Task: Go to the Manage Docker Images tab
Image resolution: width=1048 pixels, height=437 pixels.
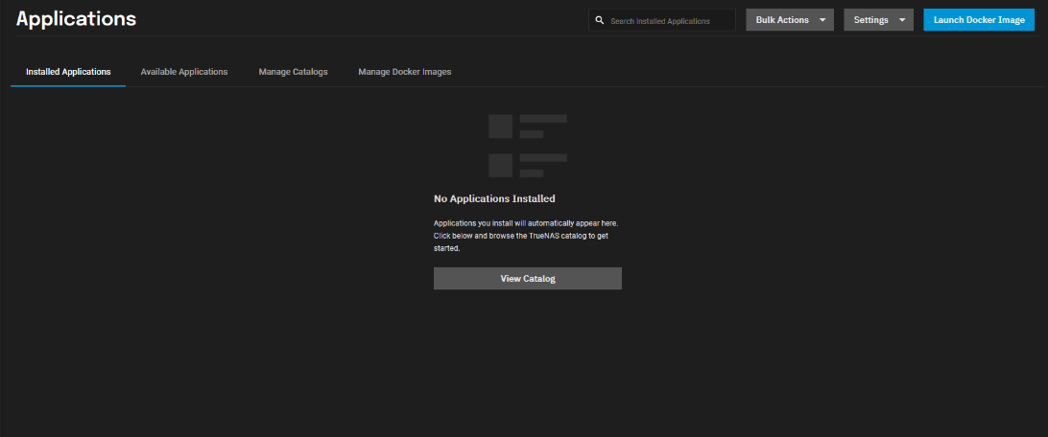Action: (405, 72)
